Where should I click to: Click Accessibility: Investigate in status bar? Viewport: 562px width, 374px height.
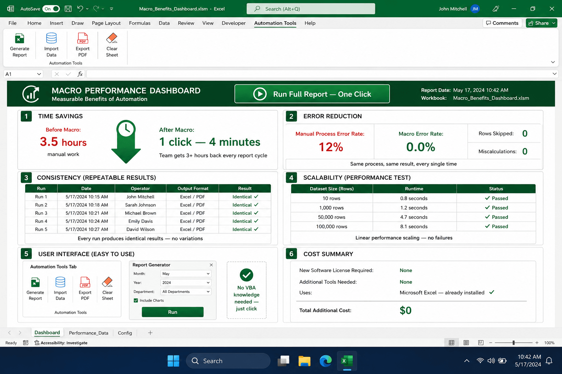61,343
